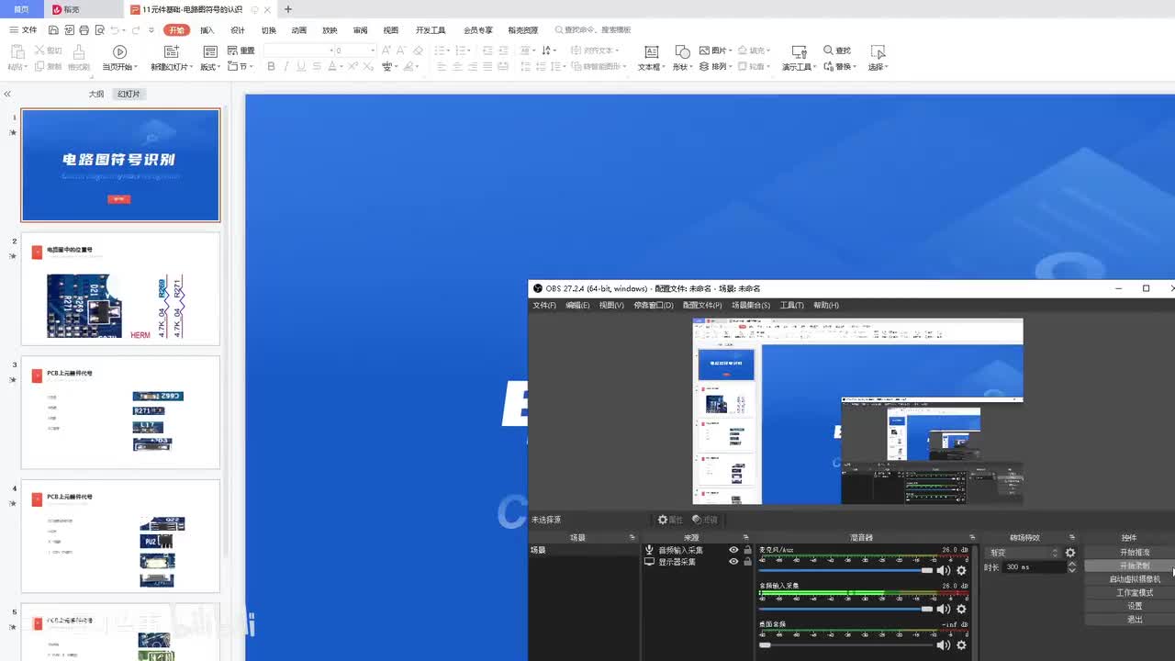
Task: Open the 插入 ribbon tab
Action: click(x=207, y=30)
